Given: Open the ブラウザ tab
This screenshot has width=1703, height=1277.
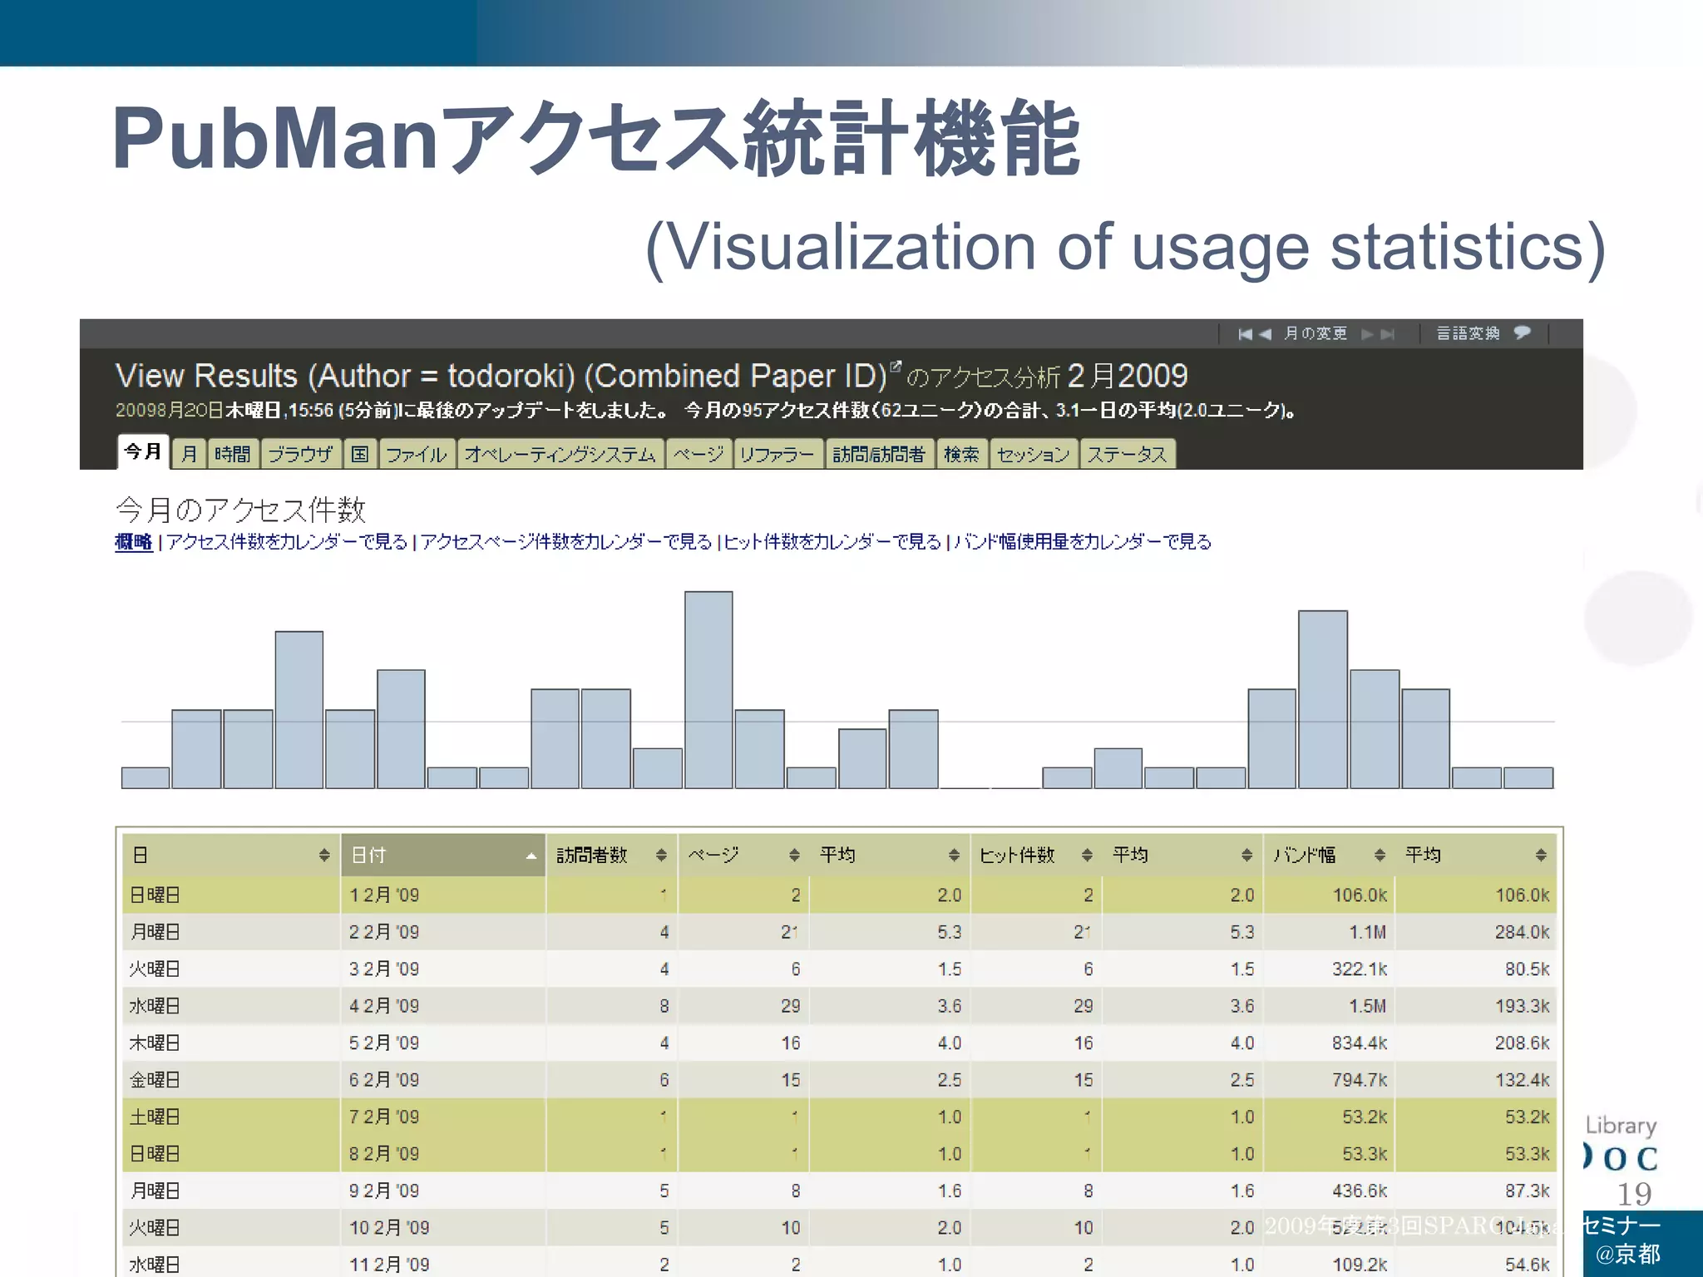Looking at the screenshot, I should click(x=300, y=454).
